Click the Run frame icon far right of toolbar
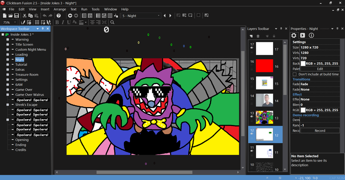345x180 pixels. pos(206,15)
